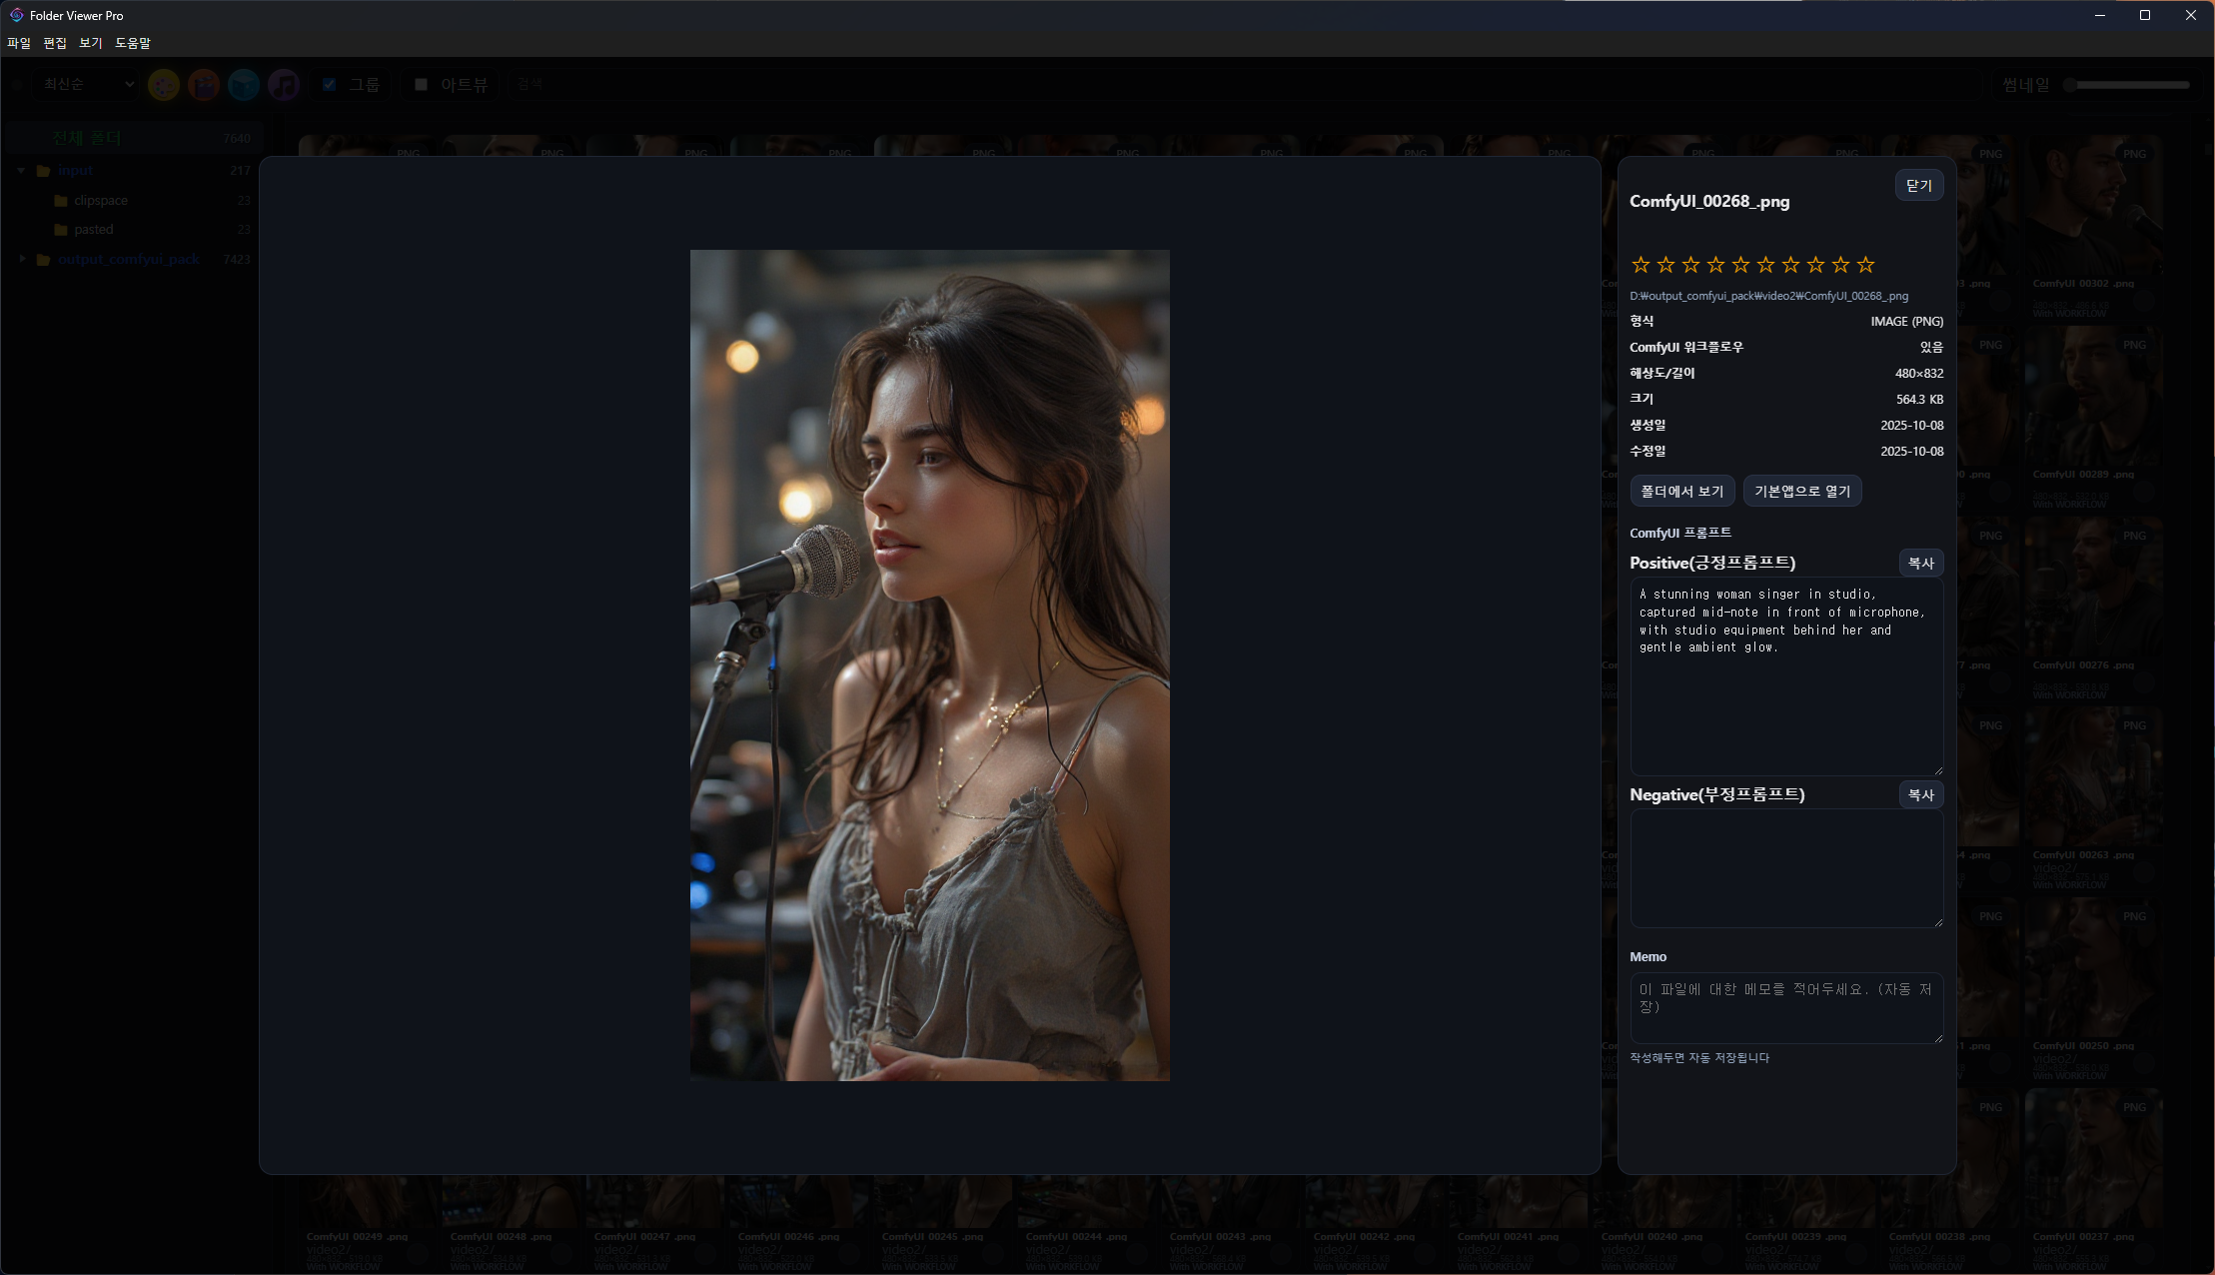
Task: Click the clapperboard video filter icon
Action: (204, 85)
